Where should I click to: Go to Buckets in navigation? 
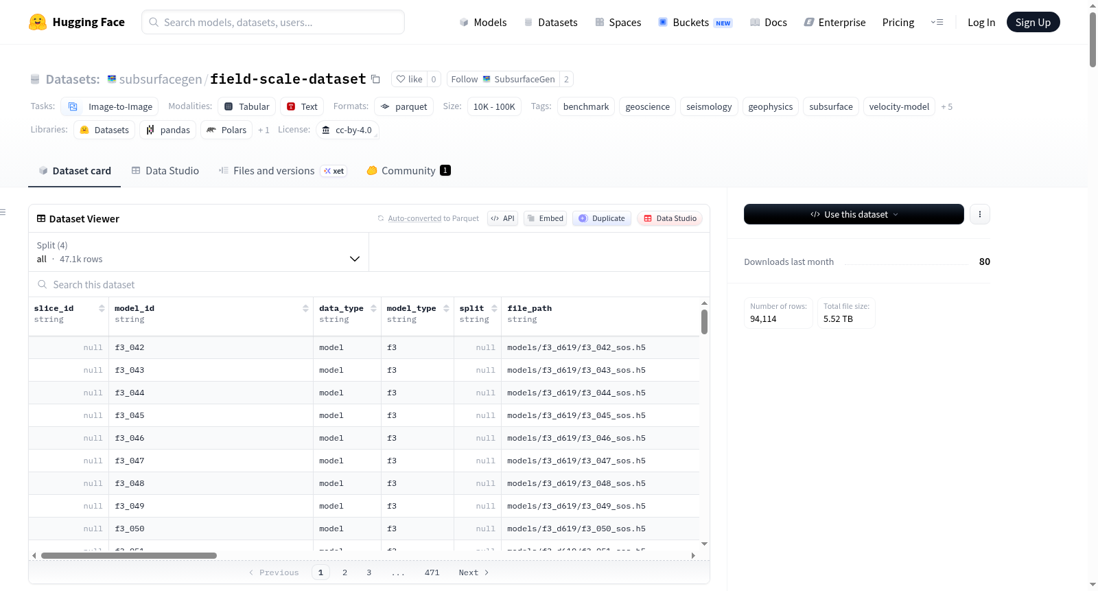pos(695,22)
